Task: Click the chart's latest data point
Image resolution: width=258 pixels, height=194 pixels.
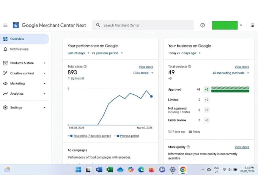Action: tap(151, 96)
